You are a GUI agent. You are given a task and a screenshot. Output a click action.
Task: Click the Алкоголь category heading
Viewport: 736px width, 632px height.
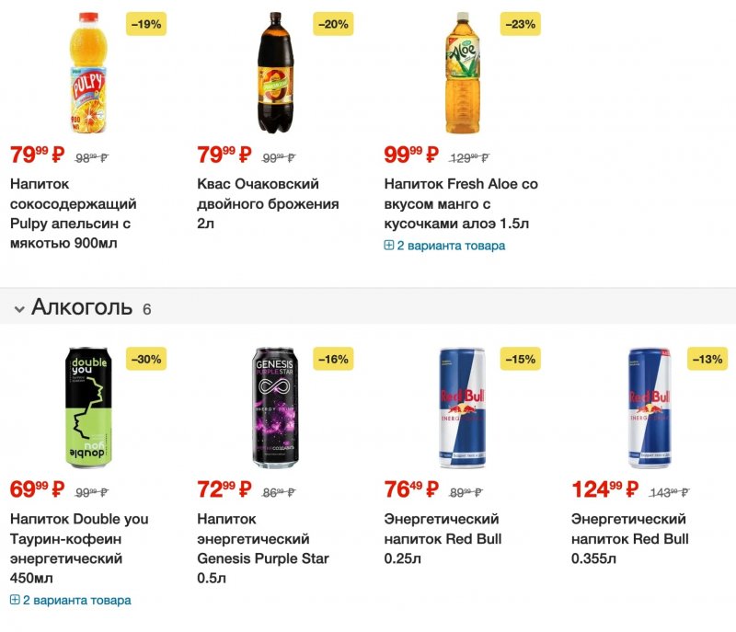click(x=82, y=307)
